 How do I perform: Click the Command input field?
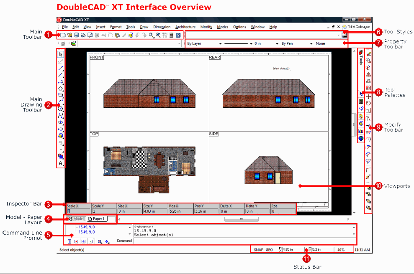coord(244,241)
